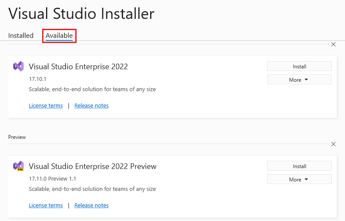Click the Preview section heading

click(17, 137)
